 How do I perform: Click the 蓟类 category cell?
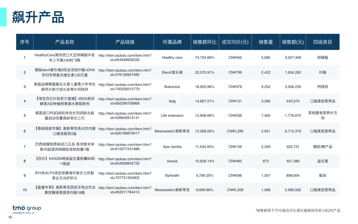coord(323,176)
